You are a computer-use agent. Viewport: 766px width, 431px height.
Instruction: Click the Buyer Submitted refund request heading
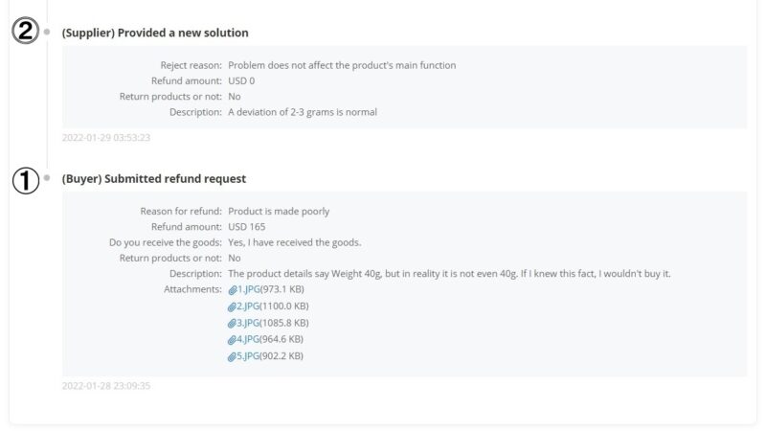coord(154,179)
